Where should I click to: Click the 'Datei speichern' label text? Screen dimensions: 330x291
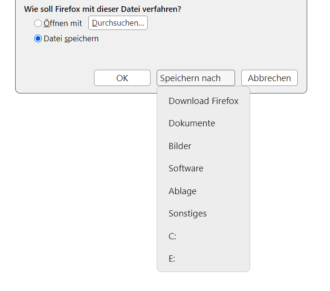coord(71,39)
